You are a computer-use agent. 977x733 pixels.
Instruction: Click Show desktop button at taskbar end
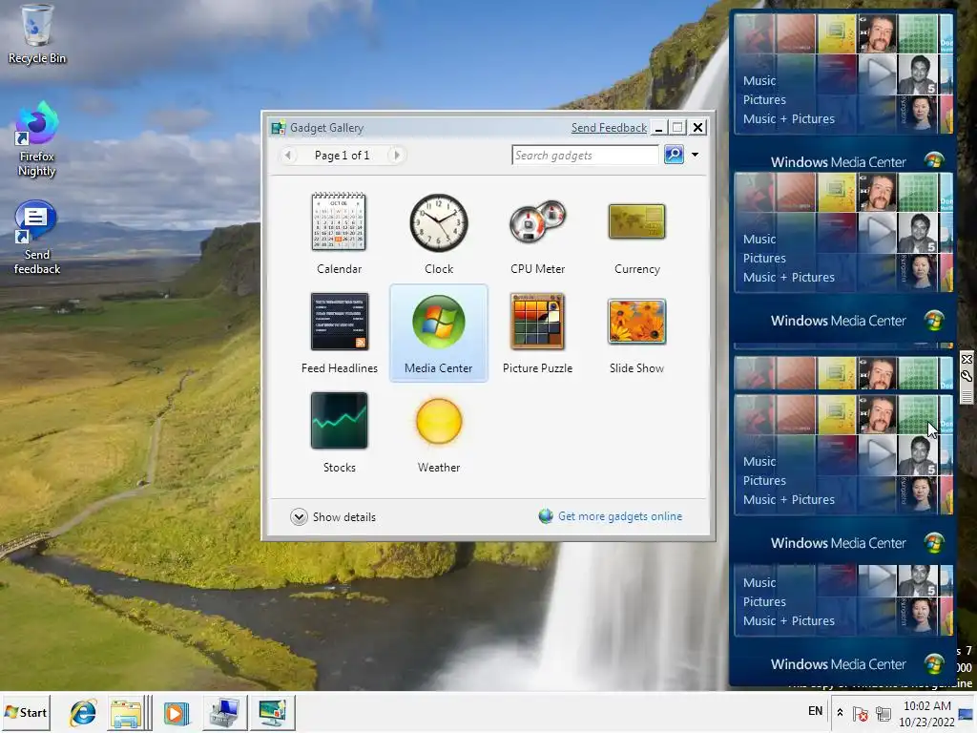(967, 712)
